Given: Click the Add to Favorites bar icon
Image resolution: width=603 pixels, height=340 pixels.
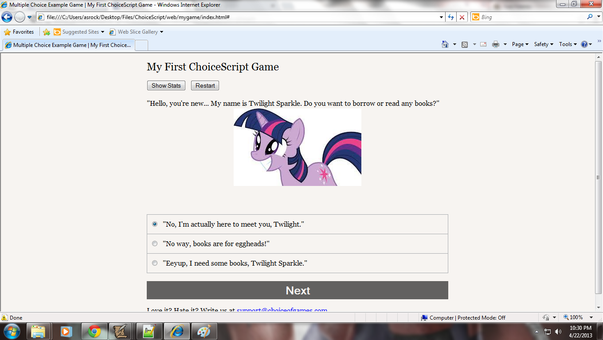Looking at the screenshot, I should pos(47,32).
